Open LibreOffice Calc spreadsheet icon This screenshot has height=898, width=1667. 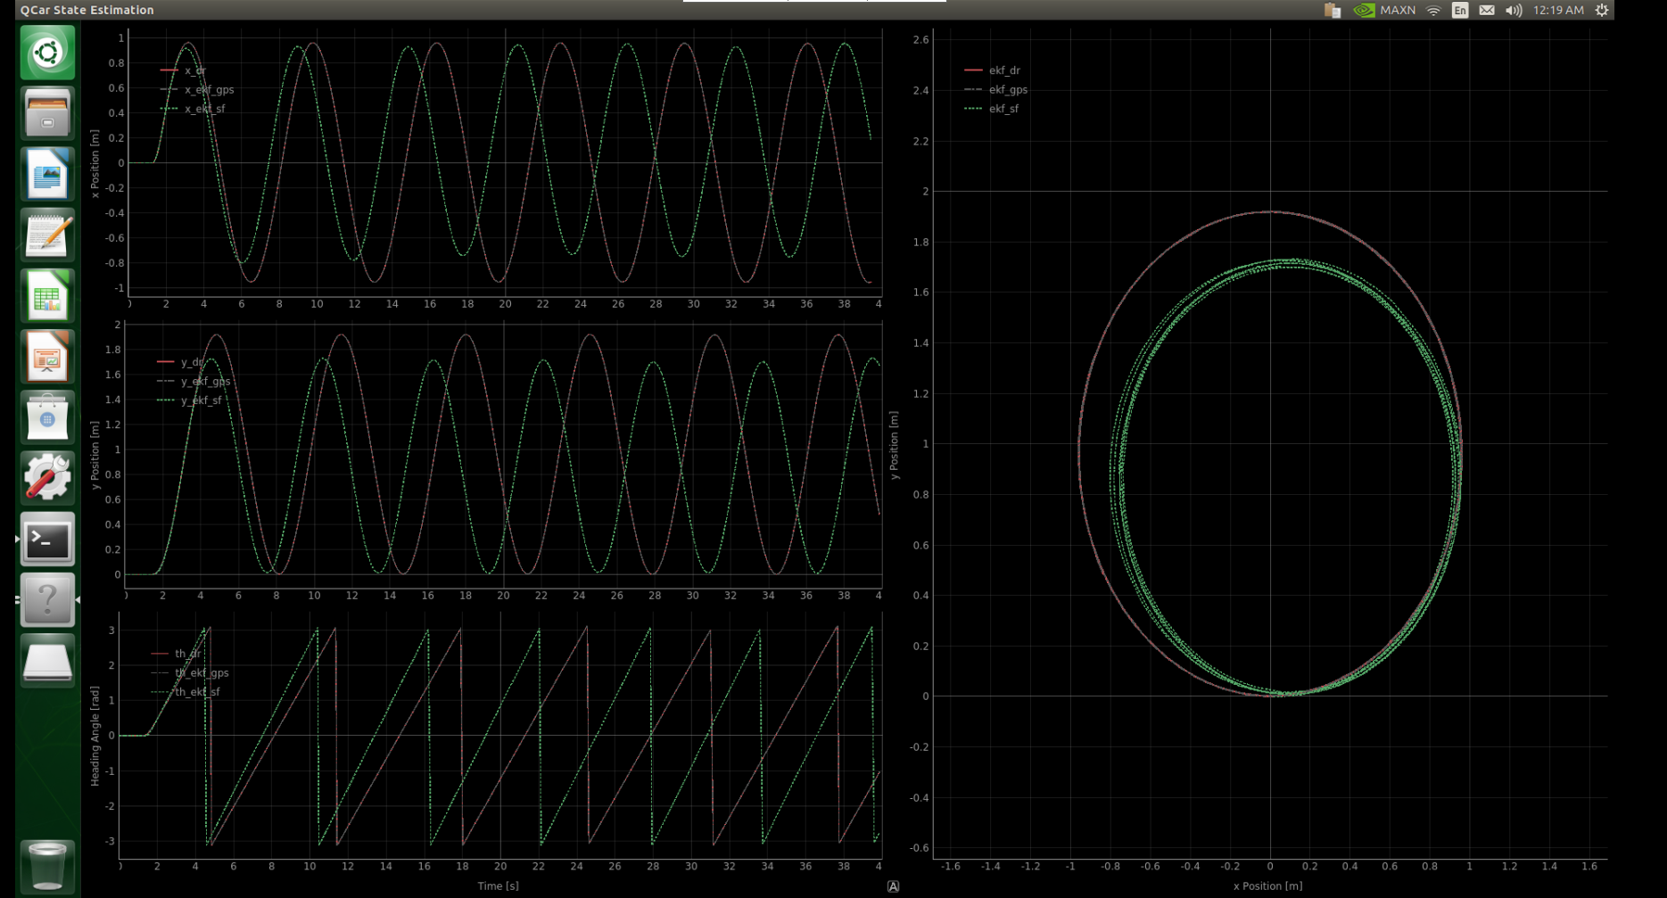click(47, 295)
